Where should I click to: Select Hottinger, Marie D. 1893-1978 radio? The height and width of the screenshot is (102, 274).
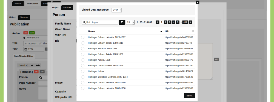83,49
